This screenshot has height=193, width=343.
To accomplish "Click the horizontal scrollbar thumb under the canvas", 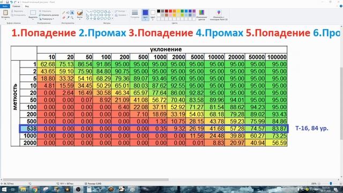I will click(x=86, y=180).
